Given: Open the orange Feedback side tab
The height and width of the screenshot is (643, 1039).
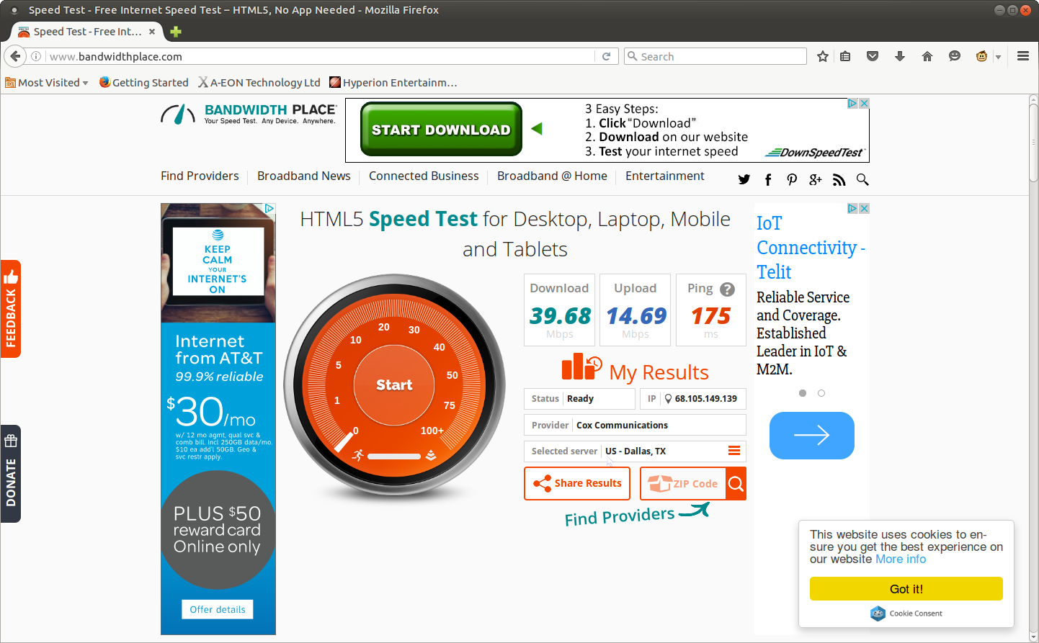Looking at the screenshot, I should point(11,309).
